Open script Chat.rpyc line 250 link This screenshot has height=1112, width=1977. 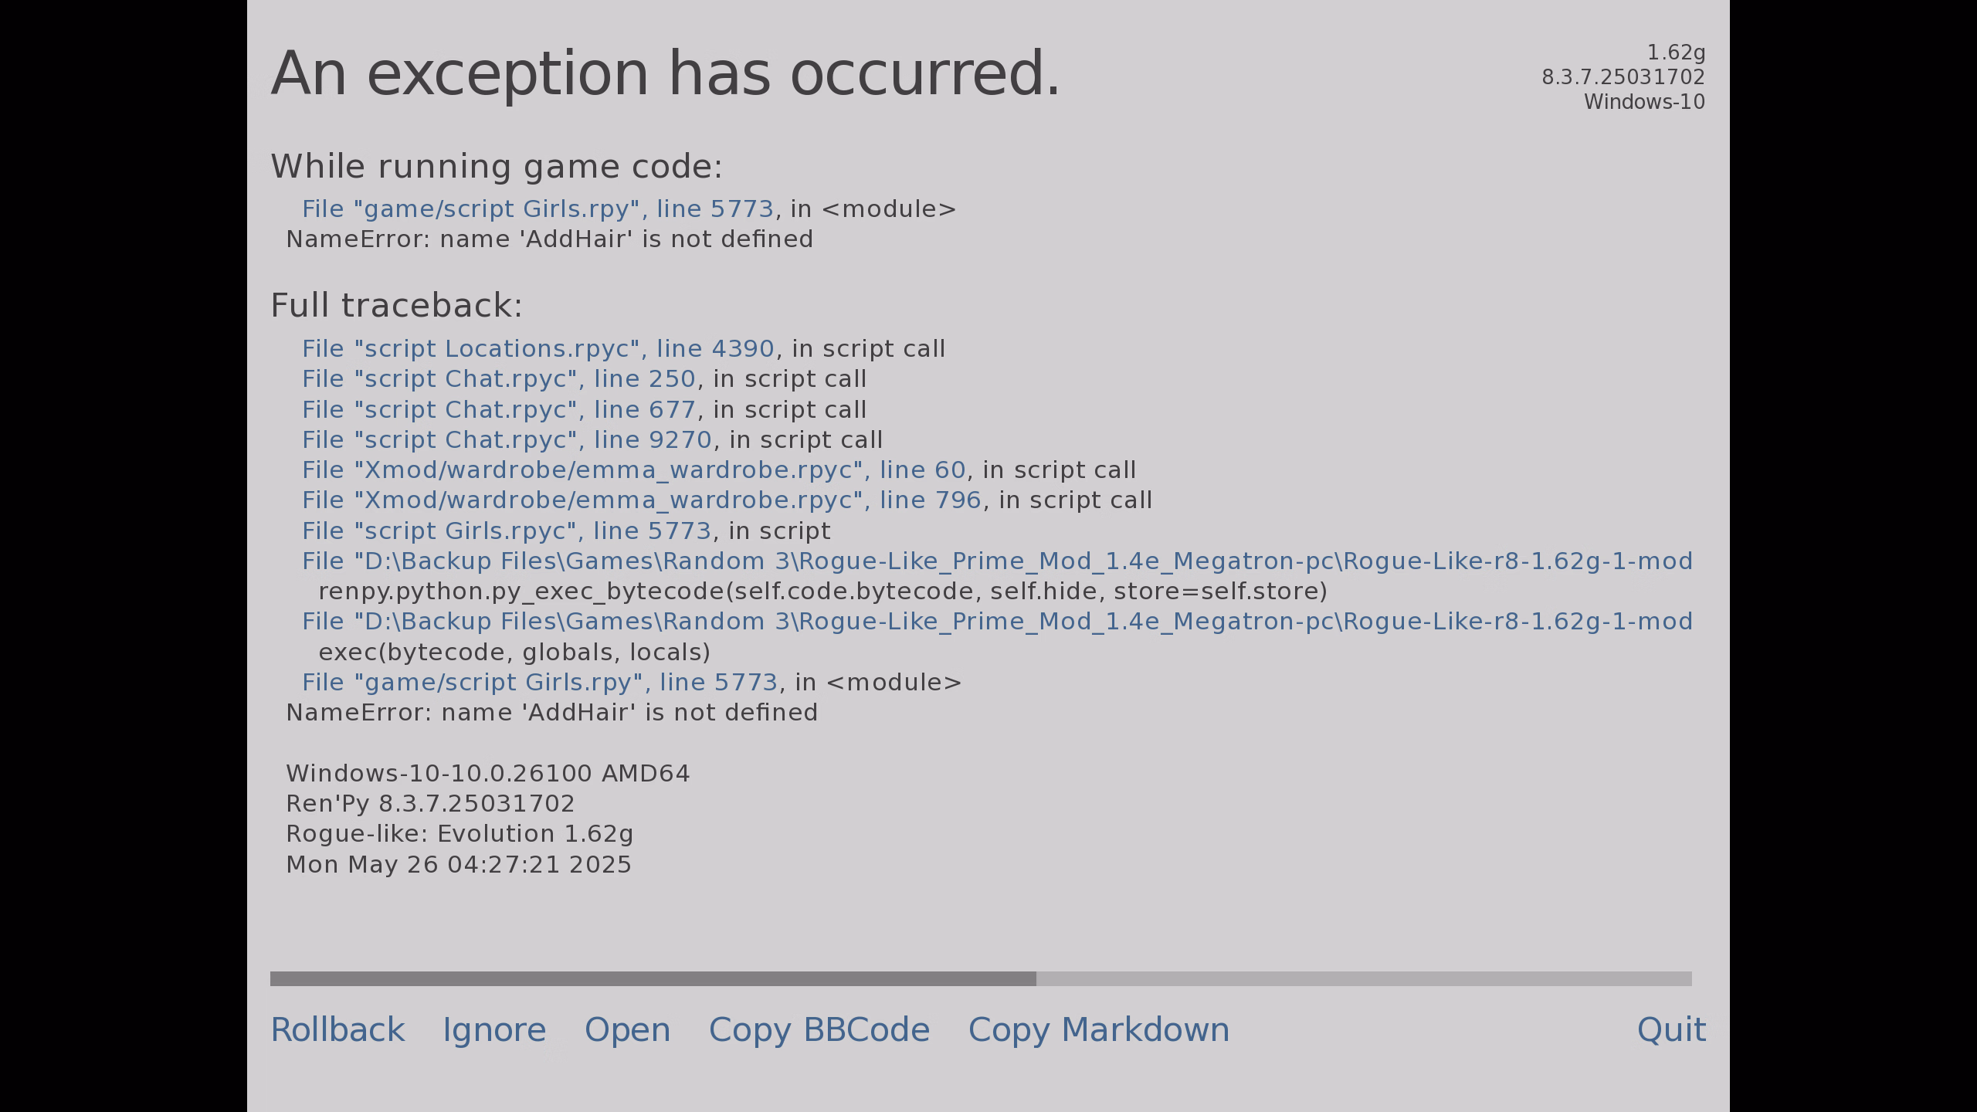click(499, 379)
